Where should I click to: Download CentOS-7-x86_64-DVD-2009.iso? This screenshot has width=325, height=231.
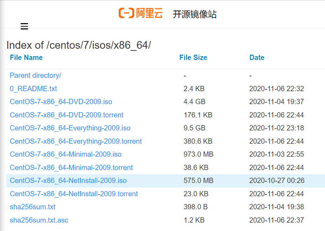click(x=61, y=102)
